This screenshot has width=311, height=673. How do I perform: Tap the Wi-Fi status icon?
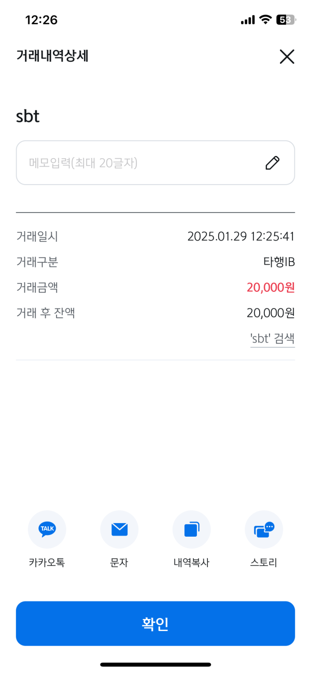[x=266, y=20]
